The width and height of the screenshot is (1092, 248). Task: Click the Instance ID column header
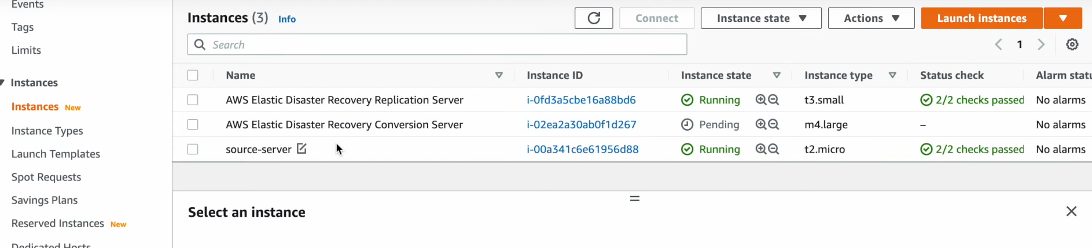click(x=554, y=75)
